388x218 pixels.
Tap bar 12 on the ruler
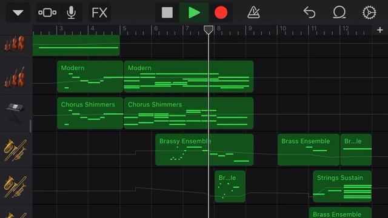[x=346, y=28]
